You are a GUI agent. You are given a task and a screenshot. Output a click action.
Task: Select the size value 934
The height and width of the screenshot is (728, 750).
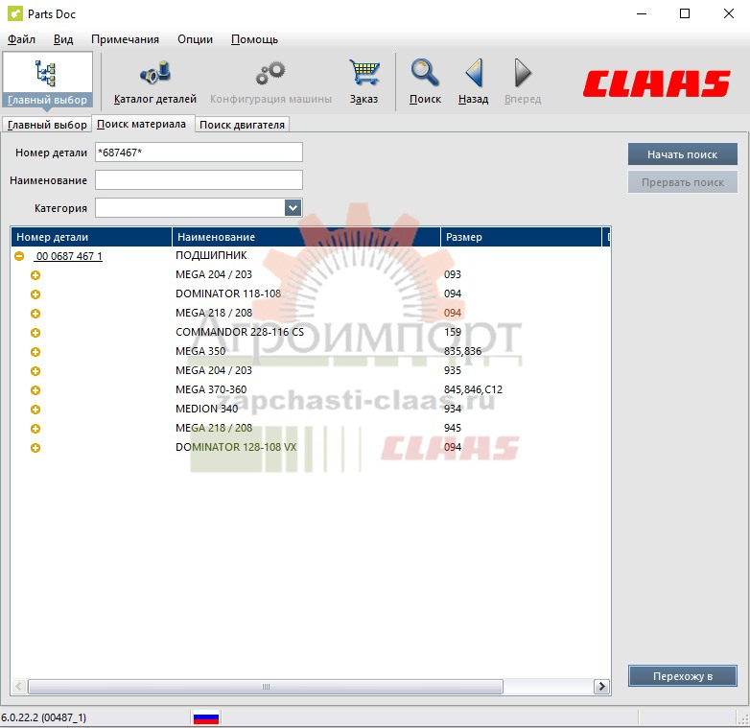tap(453, 409)
